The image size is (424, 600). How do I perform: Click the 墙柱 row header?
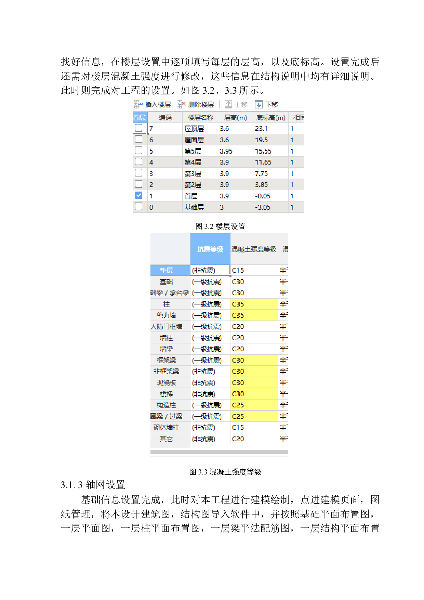click(170, 338)
